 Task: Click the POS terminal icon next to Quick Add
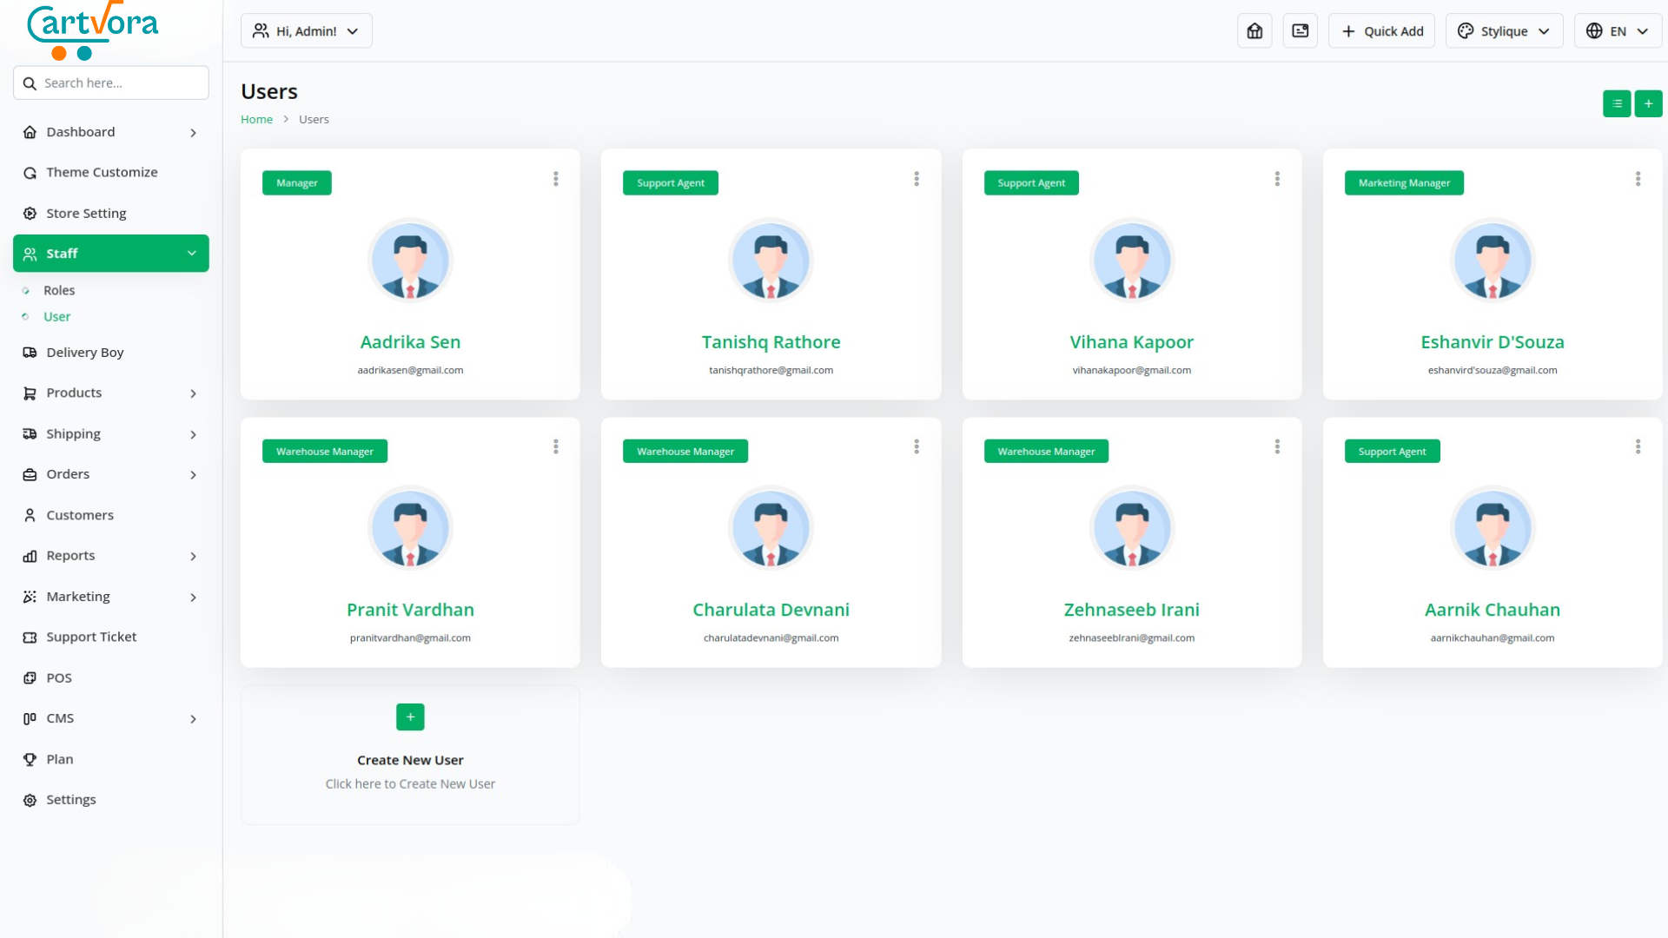pyautogui.click(x=1300, y=31)
